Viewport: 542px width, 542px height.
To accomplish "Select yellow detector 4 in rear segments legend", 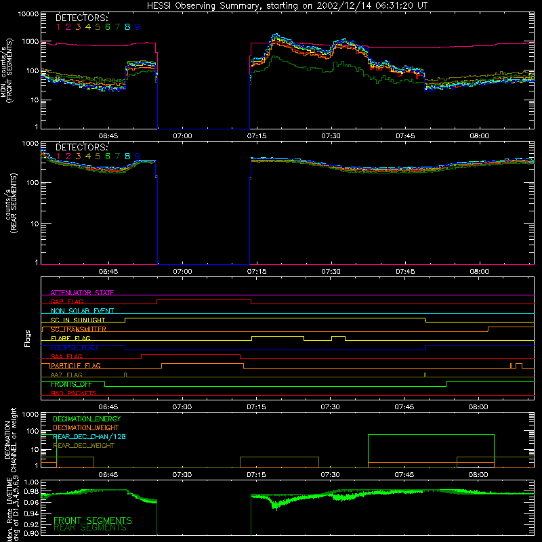I will (x=88, y=157).
